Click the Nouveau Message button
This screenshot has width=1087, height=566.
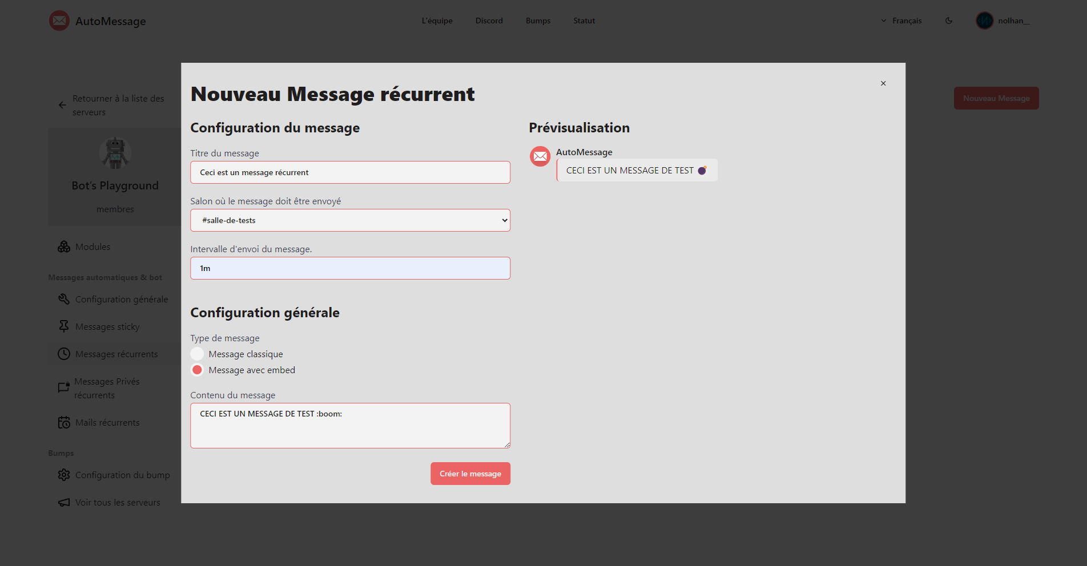click(996, 98)
